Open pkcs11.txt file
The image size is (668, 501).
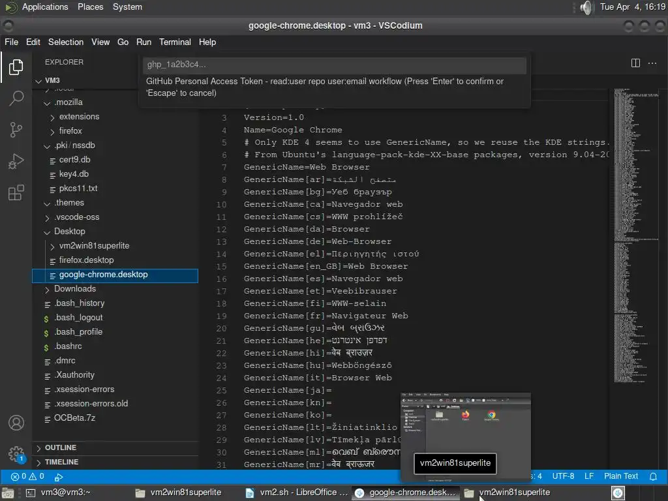coord(78,189)
